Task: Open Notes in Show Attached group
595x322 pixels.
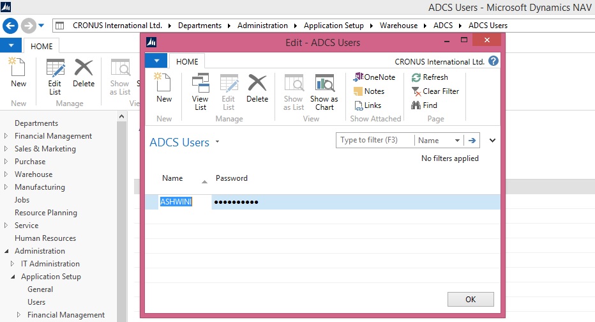Action: click(369, 91)
